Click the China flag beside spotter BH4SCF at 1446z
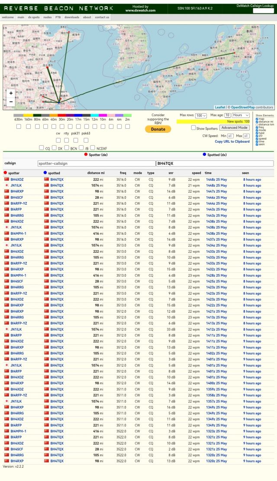This screenshot has height=481, width=277. [6, 197]
